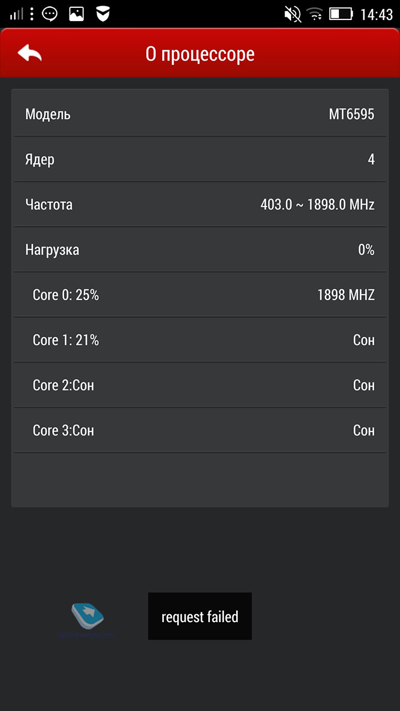Tap the Core 0: 25% row

click(200, 295)
